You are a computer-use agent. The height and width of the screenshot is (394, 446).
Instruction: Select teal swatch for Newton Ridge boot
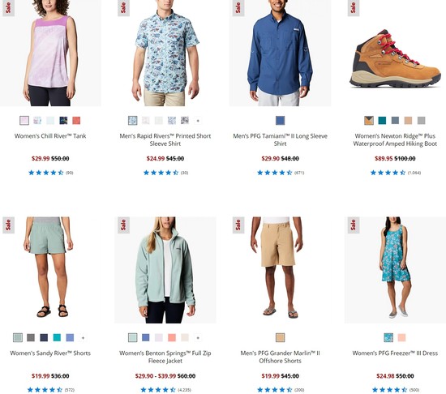click(x=382, y=121)
